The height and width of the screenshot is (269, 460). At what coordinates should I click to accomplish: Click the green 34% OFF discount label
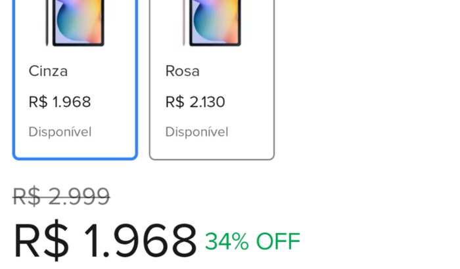[252, 241]
